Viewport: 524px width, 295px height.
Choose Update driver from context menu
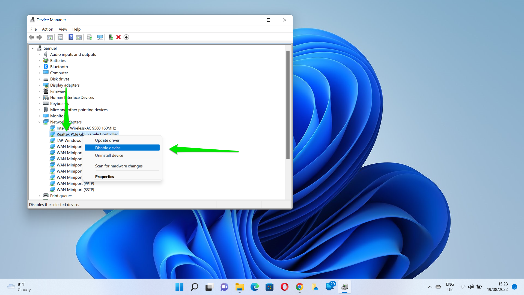tap(107, 140)
